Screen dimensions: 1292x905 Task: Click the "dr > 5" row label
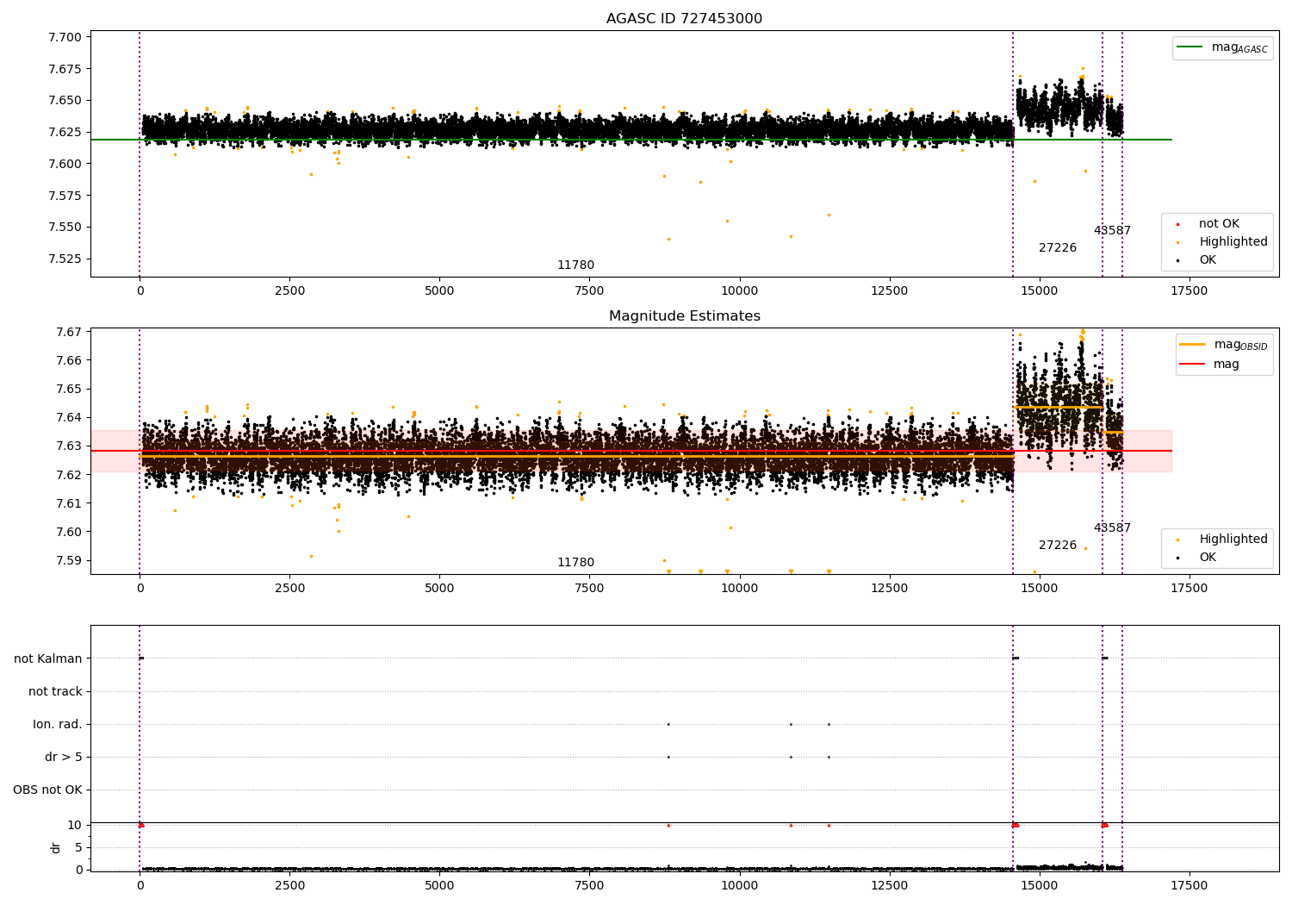point(64,757)
